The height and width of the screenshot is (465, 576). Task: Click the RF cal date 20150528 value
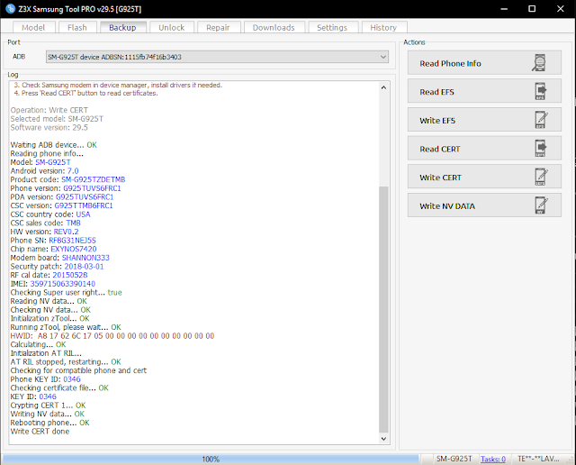70,275
